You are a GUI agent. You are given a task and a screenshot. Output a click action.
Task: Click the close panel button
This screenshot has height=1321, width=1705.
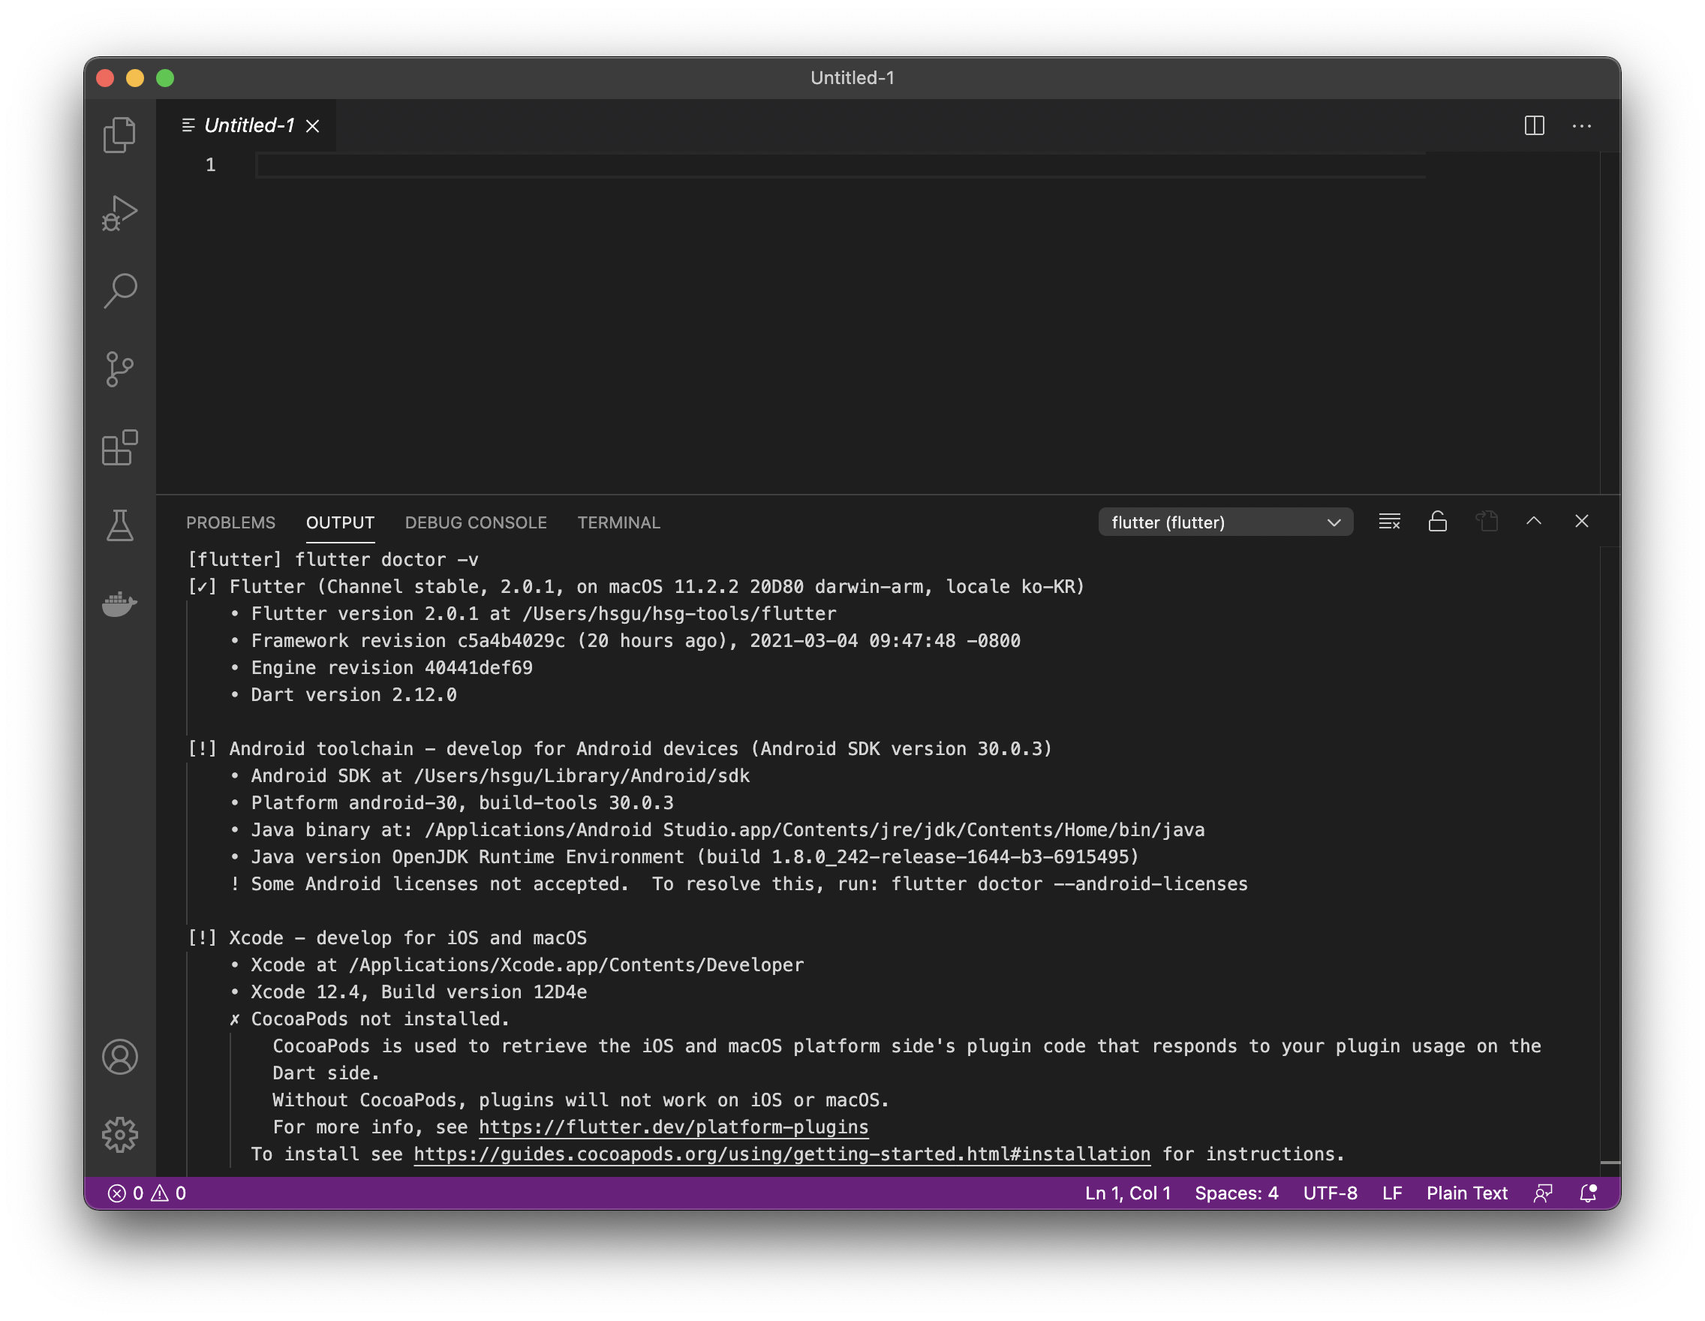[1582, 521]
